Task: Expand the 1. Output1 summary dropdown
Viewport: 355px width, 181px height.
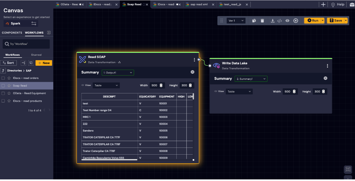Action: point(118,73)
